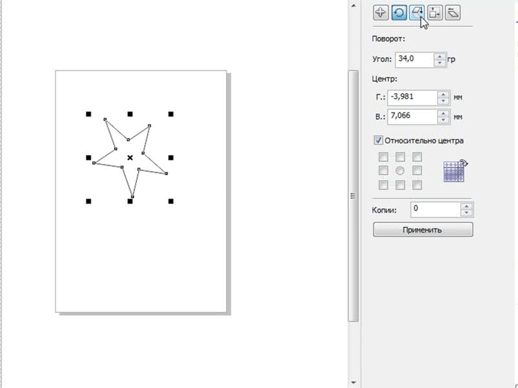The image size is (518, 388).
Task: Click the Г. field showing -3,981
Action: pyautogui.click(x=412, y=98)
